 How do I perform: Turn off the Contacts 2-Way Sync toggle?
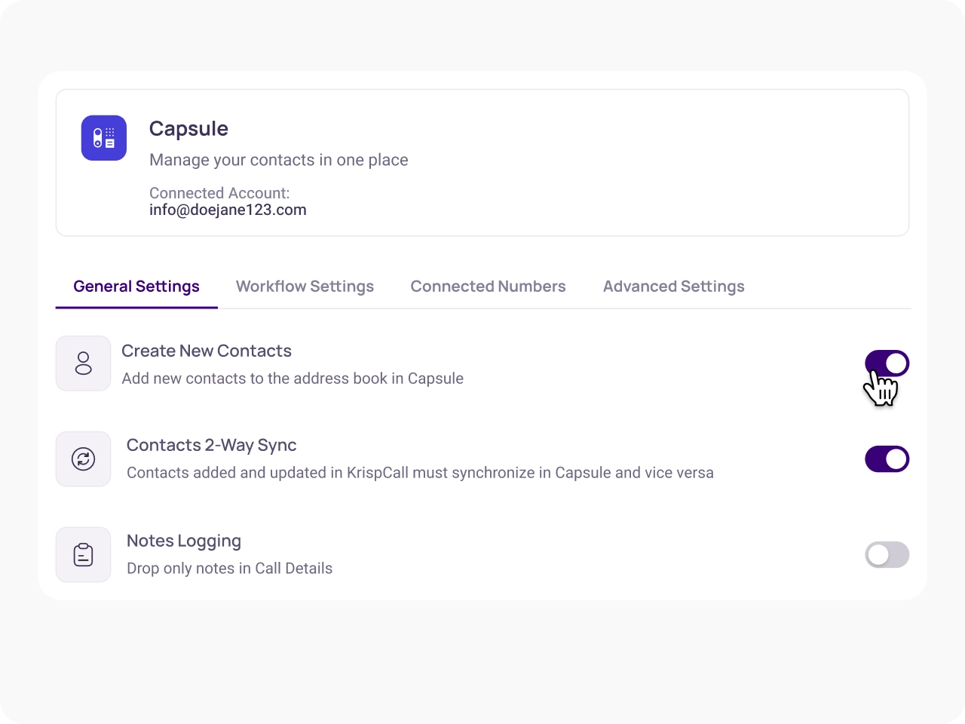point(887,459)
